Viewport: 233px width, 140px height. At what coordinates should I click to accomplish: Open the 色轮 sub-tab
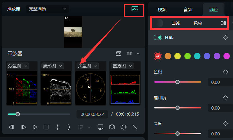(198, 23)
